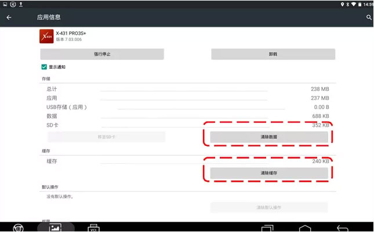The height and width of the screenshot is (232, 374).
Task: Click the 352 KB SD card value
Action: pos(321,125)
